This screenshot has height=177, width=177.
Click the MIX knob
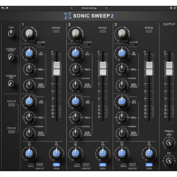pyautogui.click(x=169, y=161)
